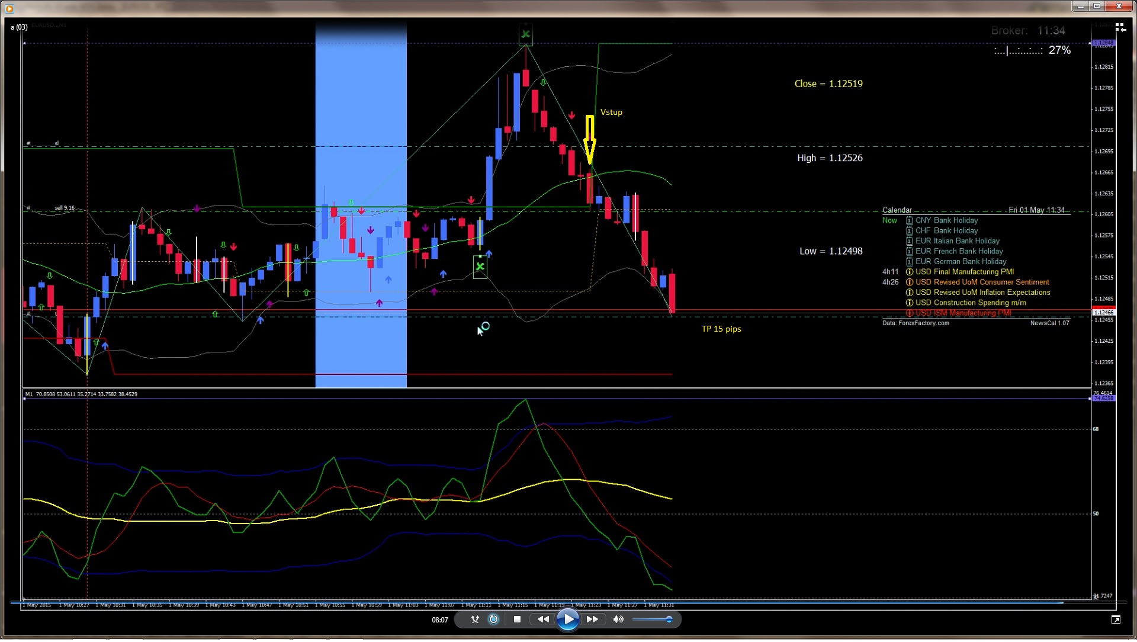View the video in full screen
This screenshot has height=642, width=1137.
point(1116,619)
